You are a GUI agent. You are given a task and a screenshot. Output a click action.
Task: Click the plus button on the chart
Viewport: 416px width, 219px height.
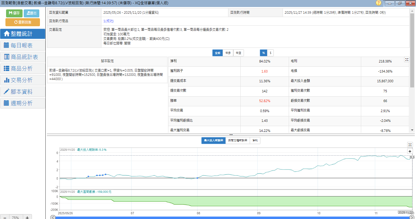click(410, 151)
